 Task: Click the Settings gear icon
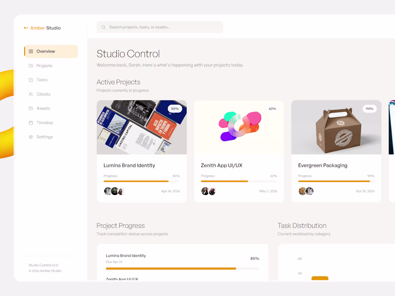click(31, 137)
